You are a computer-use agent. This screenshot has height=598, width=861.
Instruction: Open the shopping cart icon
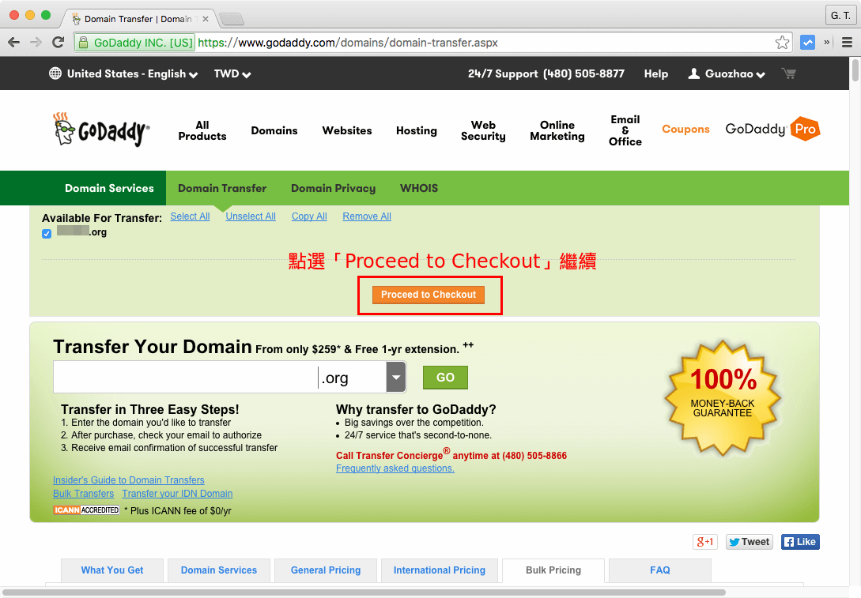click(x=787, y=73)
